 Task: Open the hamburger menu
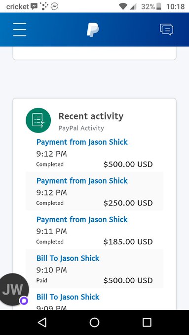click(x=20, y=30)
